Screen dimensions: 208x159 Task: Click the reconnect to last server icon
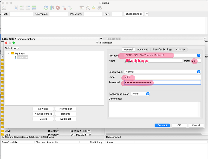pos(70,8)
